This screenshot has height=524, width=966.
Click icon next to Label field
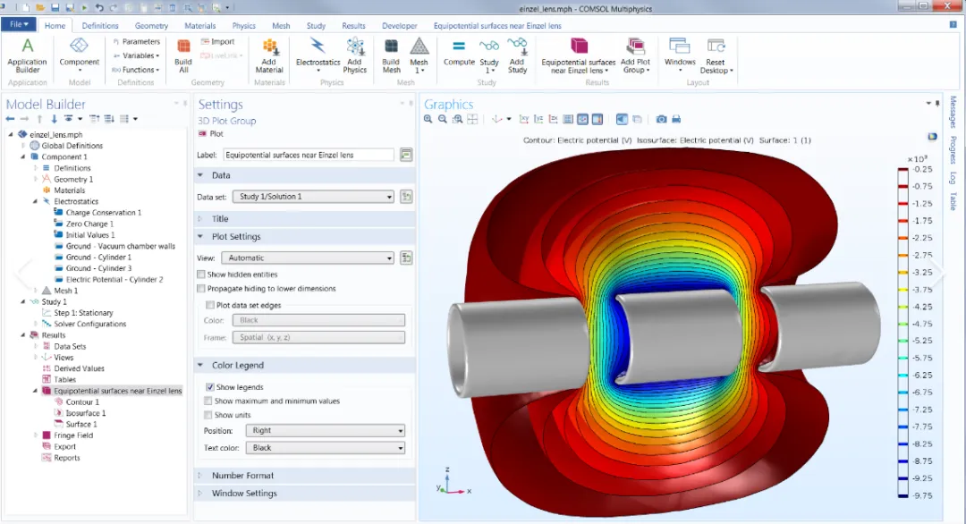click(406, 156)
